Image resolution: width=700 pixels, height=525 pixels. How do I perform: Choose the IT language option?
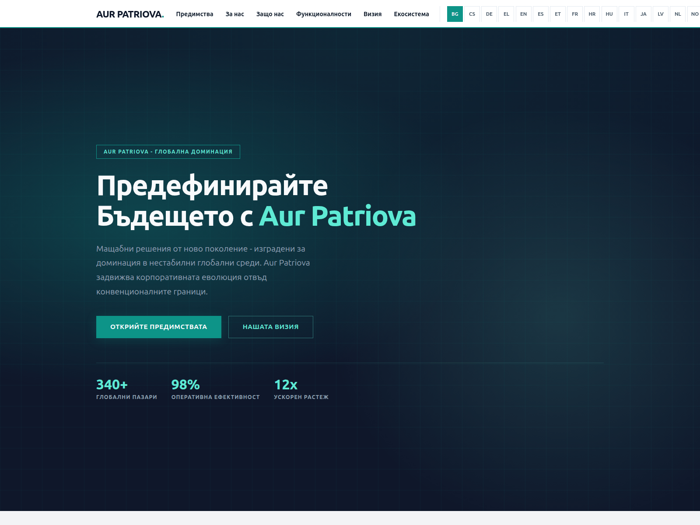click(626, 14)
